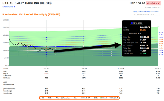Toggle the Price line in legend

click(x=57, y=98)
